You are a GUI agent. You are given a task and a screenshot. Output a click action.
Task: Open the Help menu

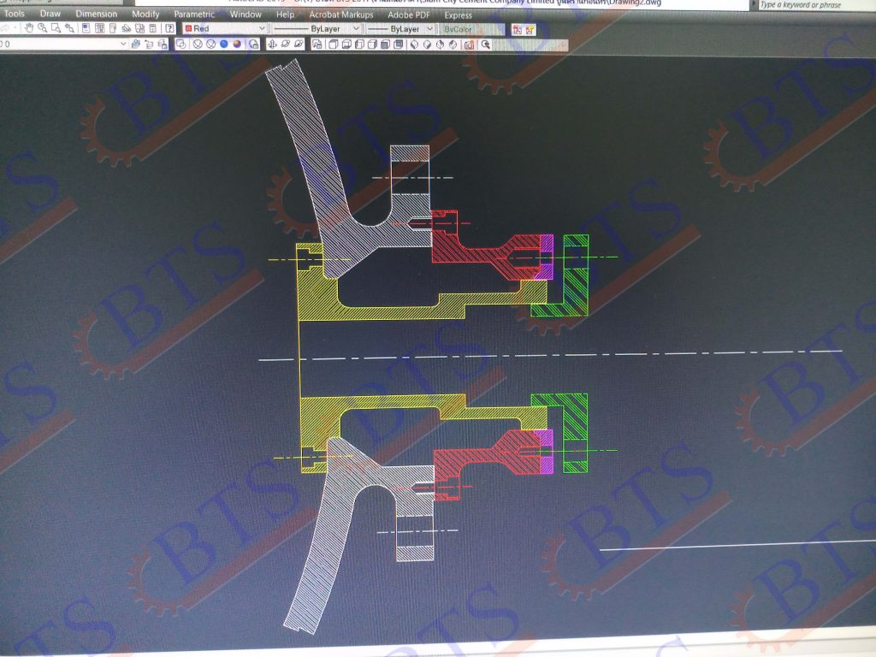coord(285,14)
